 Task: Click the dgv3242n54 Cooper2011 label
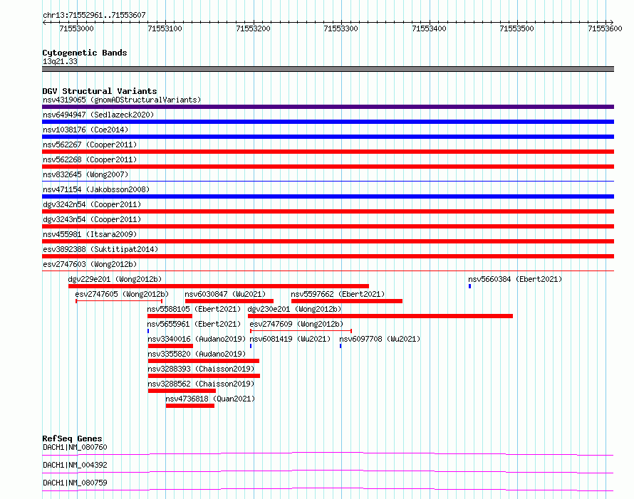tap(92, 204)
